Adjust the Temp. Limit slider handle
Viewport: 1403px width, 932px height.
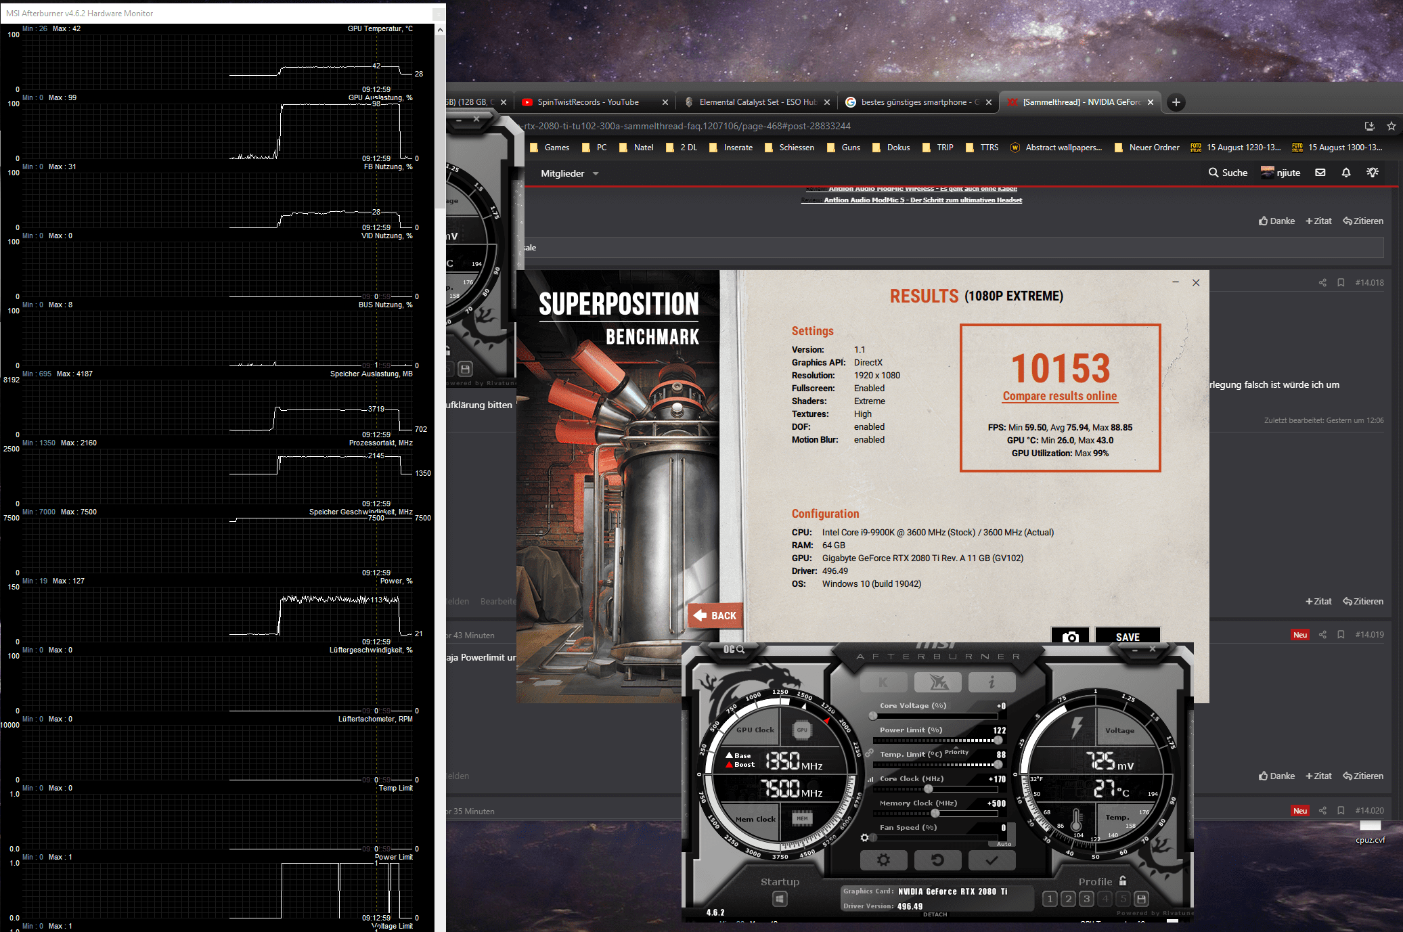point(998,764)
